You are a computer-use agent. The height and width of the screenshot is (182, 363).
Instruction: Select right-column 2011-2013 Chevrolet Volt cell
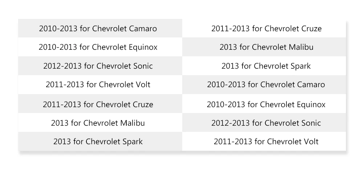(x=264, y=141)
